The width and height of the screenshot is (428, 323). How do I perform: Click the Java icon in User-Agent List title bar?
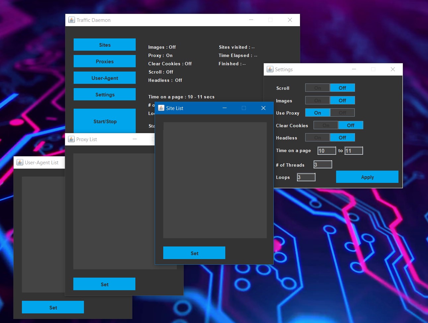pos(20,162)
